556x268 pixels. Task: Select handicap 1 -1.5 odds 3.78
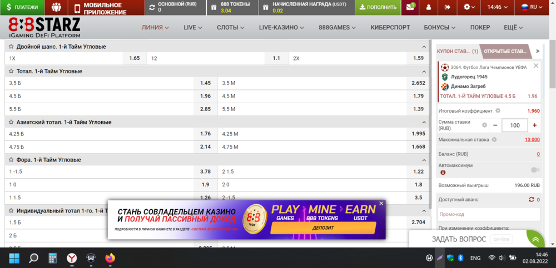(x=205, y=171)
